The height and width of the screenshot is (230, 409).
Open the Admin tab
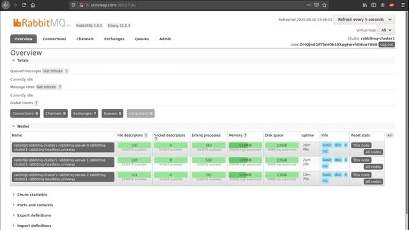(166, 39)
